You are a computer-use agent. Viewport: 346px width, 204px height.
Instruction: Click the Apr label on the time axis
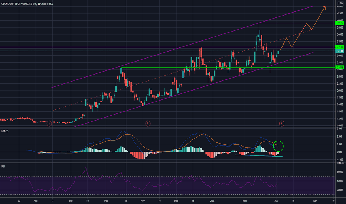click(x=315, y=201)
